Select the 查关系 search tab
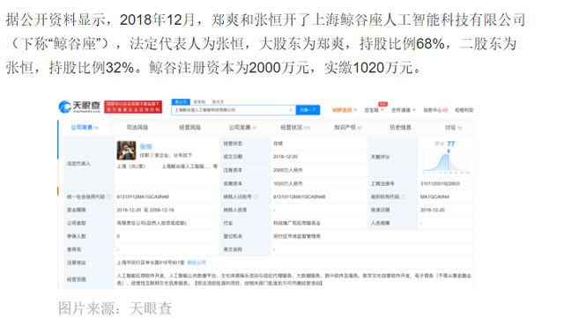Image resolution: width=564 pixels, height=327 pixels. 218,102
